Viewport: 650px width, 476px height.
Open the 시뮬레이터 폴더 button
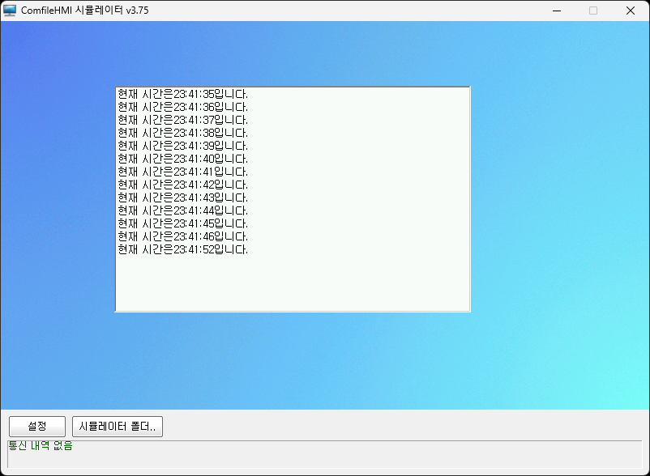[x=118, y=427]
